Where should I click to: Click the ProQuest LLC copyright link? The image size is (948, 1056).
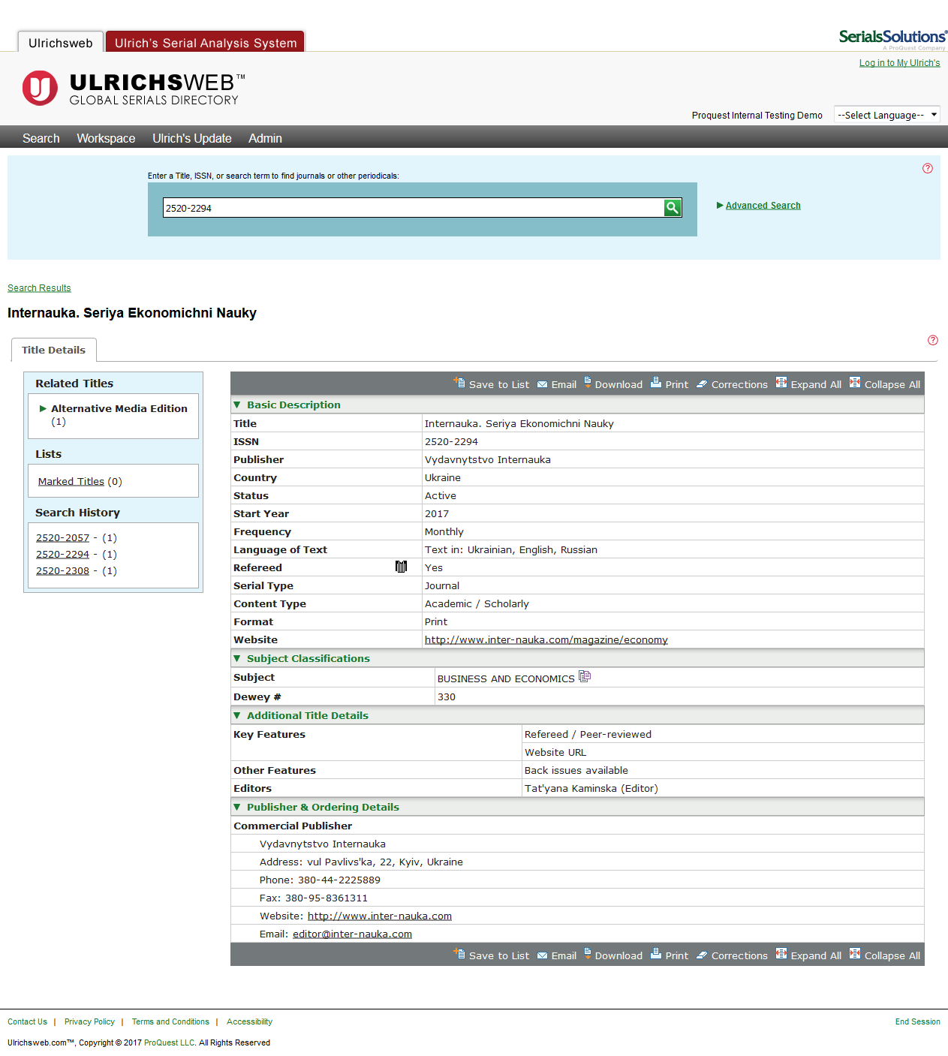[x=170, y=1042]
